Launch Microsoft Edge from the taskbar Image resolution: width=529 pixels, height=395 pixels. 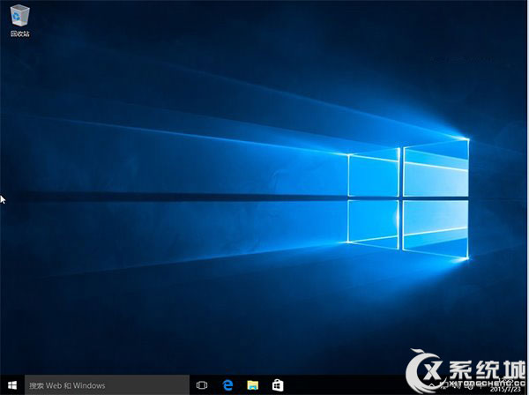coord(227,385)
